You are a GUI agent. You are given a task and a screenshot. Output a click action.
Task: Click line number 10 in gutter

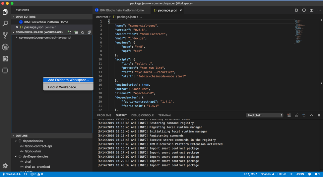[x=100, y=59]
